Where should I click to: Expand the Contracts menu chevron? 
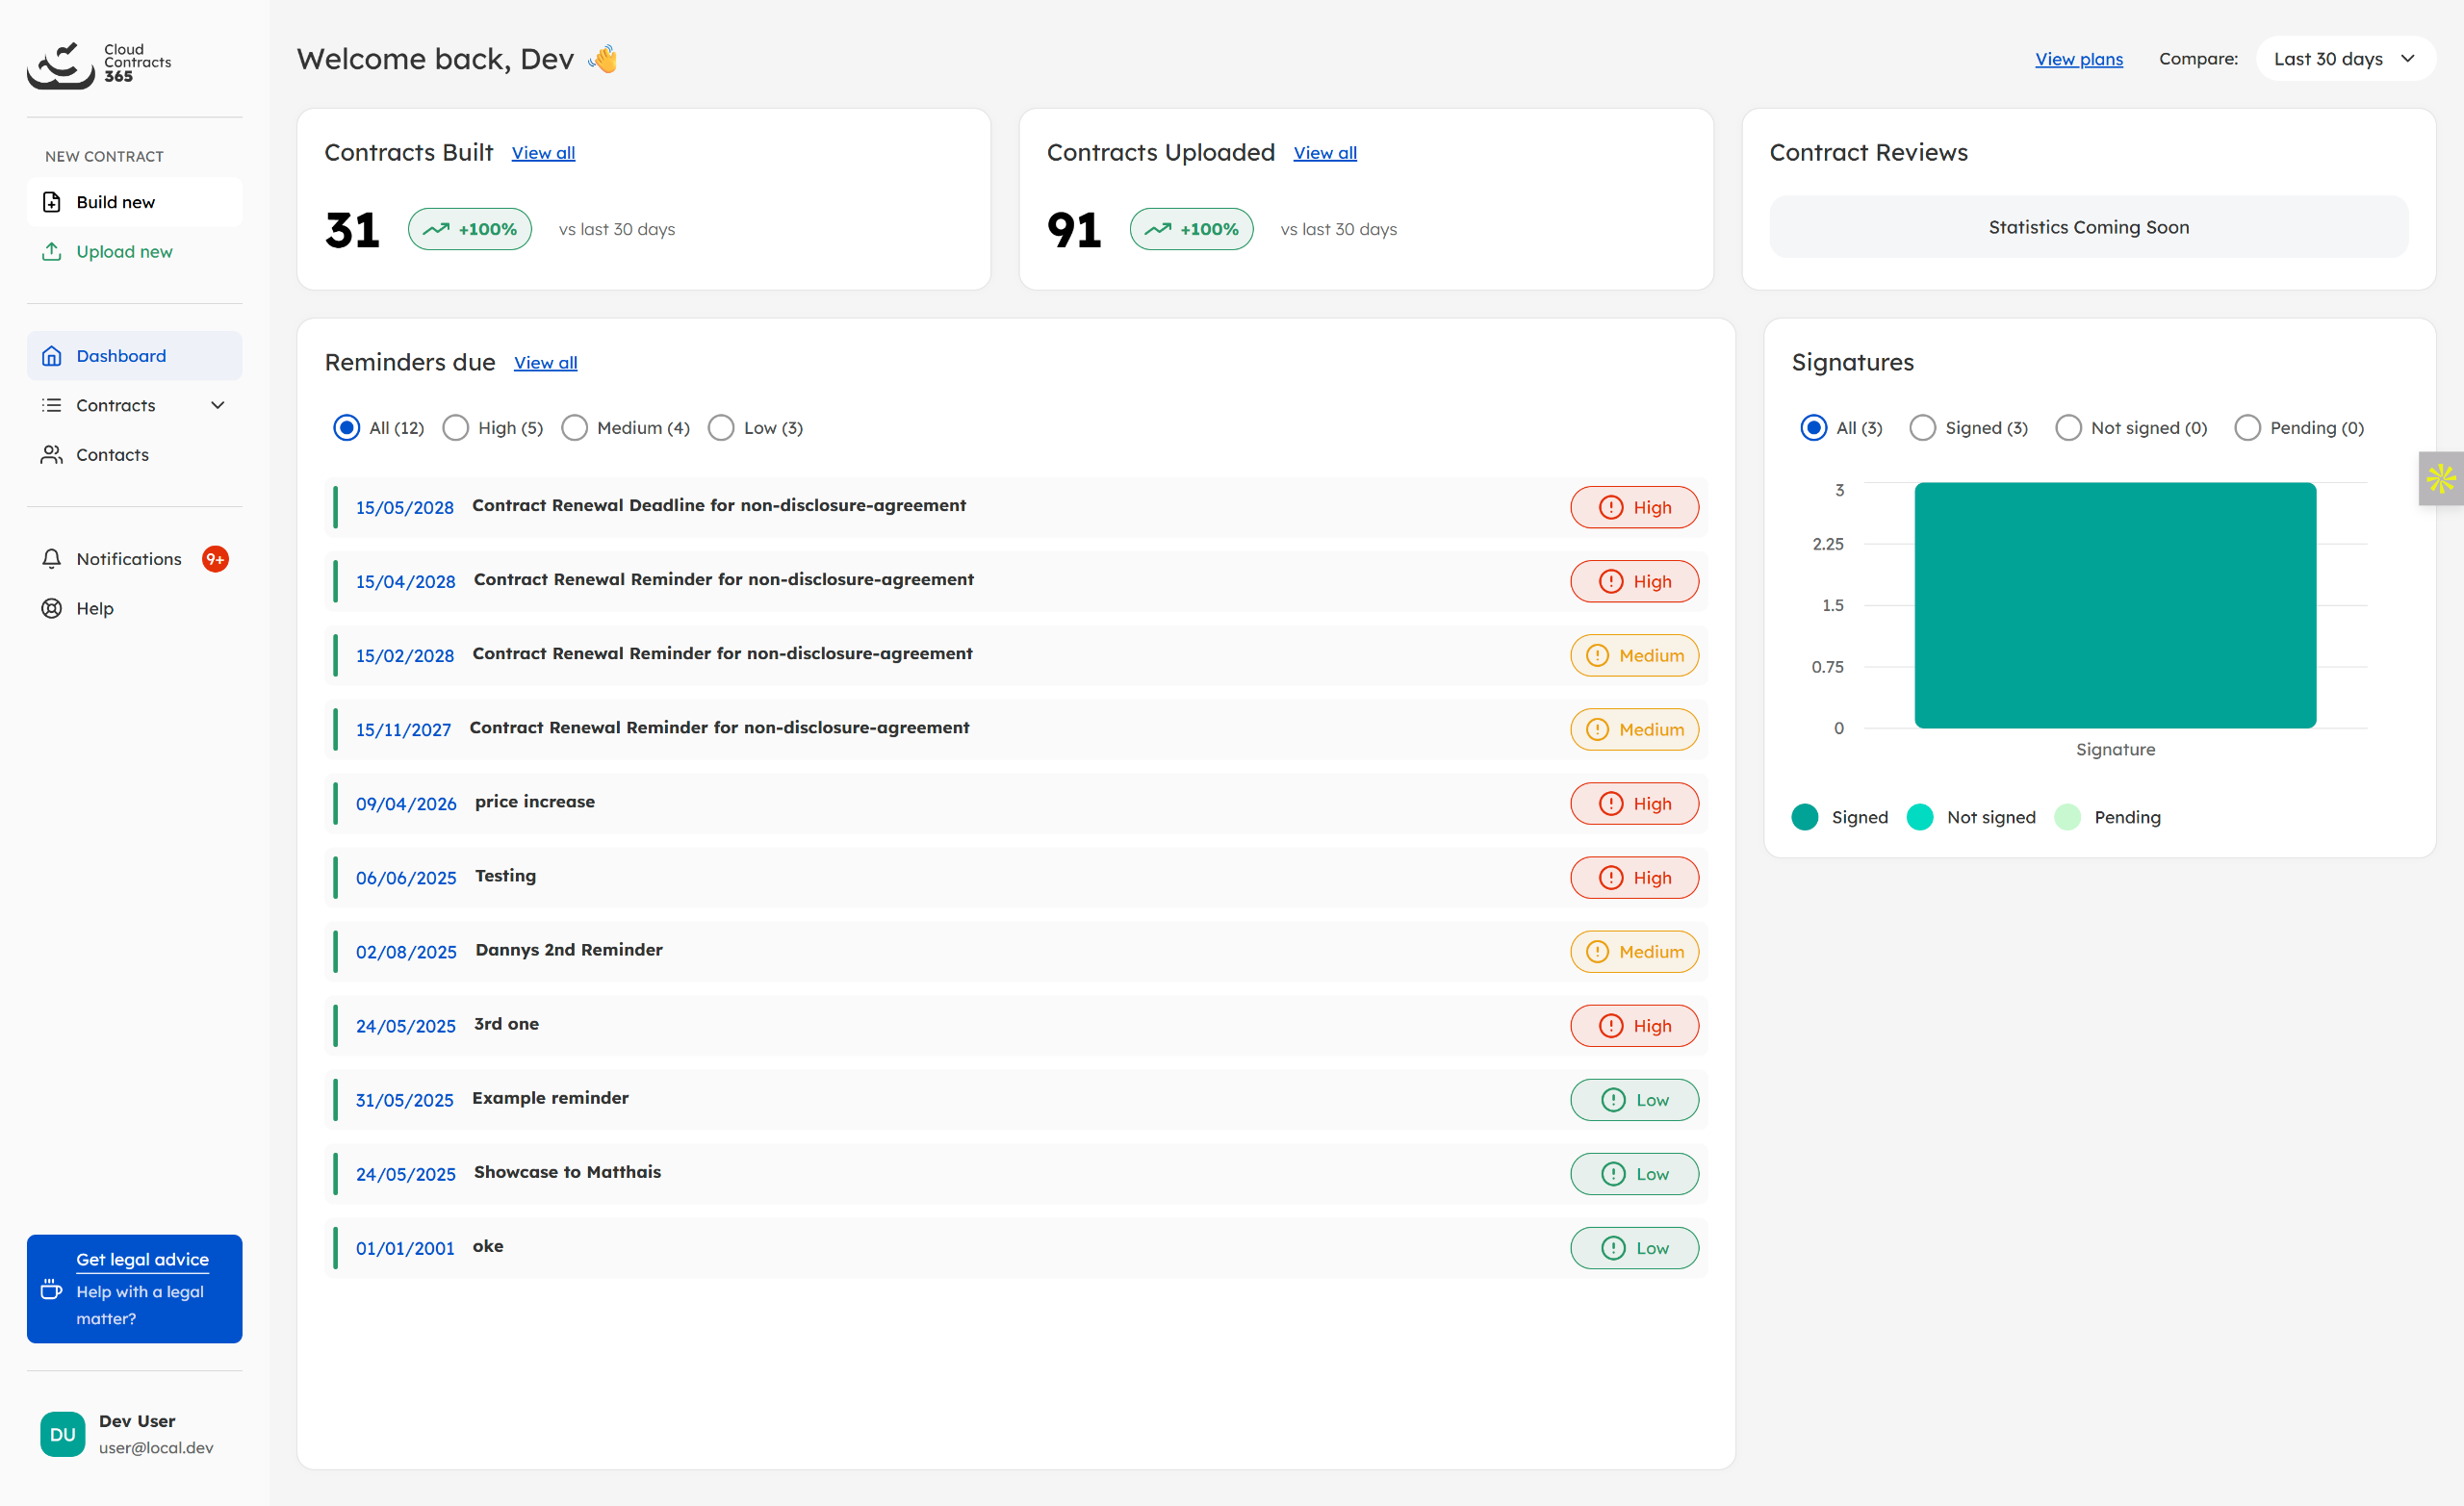point(218,405)
